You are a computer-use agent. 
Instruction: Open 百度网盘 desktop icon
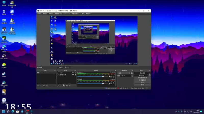pyautogui.click(x=4, y=101)
